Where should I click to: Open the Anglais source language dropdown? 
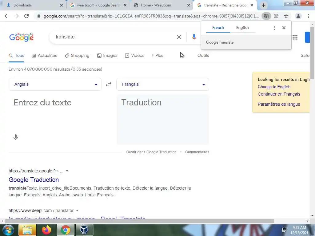[x=55, y=84]
